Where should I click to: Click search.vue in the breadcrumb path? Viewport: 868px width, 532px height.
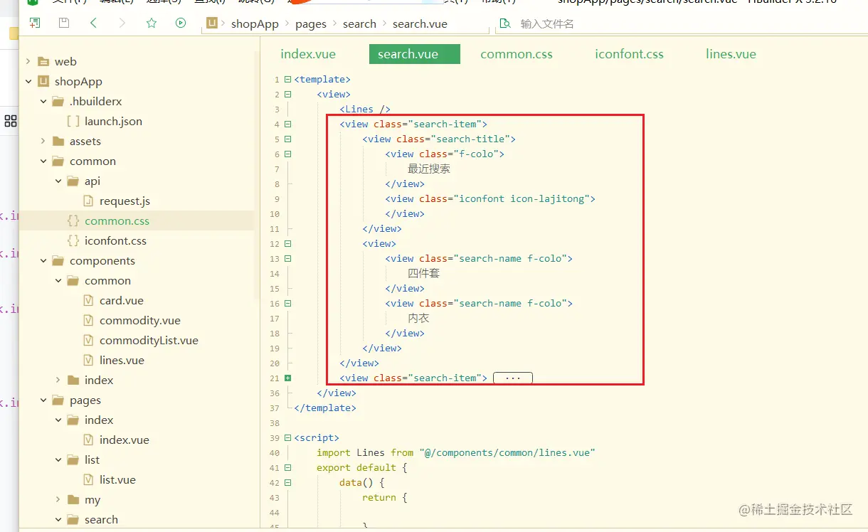pos(420,23)
